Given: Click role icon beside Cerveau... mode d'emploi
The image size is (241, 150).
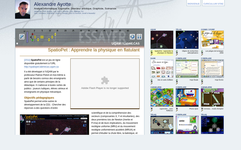Looking at the screenshot, I should [202, 109].
